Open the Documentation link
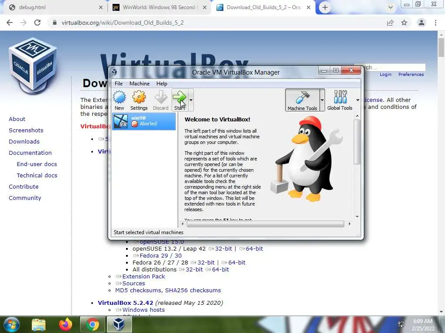Screen dimensions: 445x333 (30, 153)
